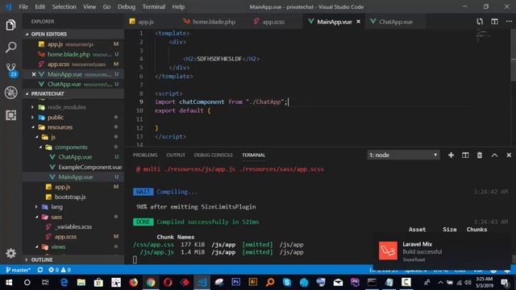Switch to the app.js editor tab
The height and width of the screenshot is (290, 516).
tap(146, 22)
